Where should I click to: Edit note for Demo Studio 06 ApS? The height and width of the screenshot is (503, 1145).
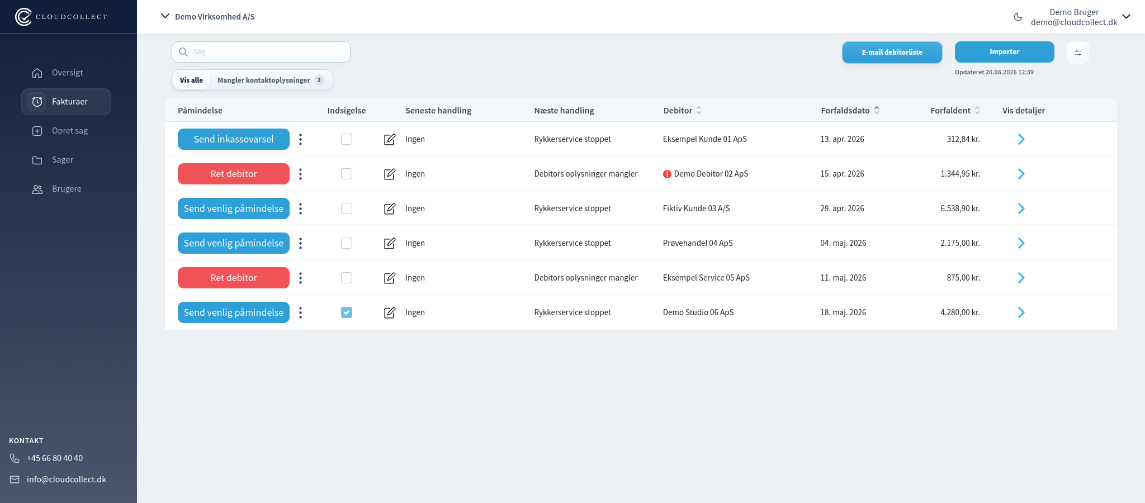[x=390, y=312]
